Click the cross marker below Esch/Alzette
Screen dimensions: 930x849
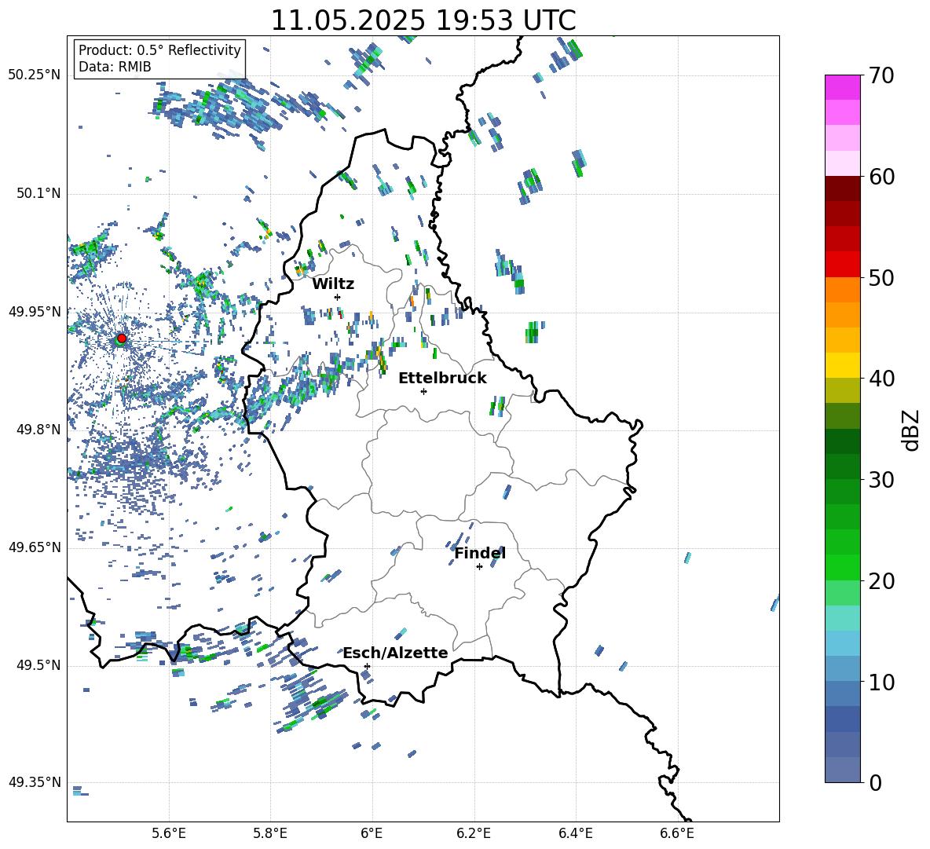click(x=367, y=666)
